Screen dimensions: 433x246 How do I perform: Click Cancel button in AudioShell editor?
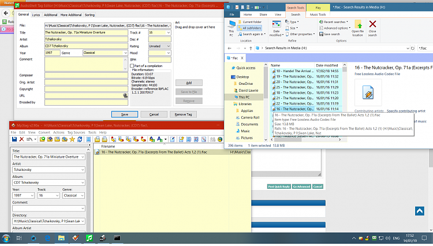click(154, 114)
